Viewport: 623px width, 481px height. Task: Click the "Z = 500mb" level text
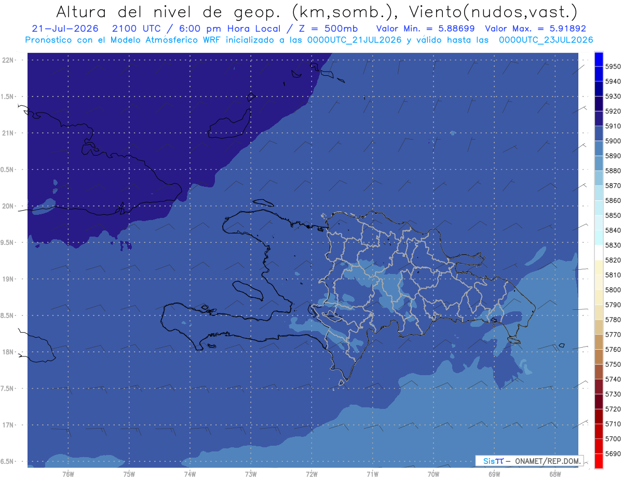[329, 29]
